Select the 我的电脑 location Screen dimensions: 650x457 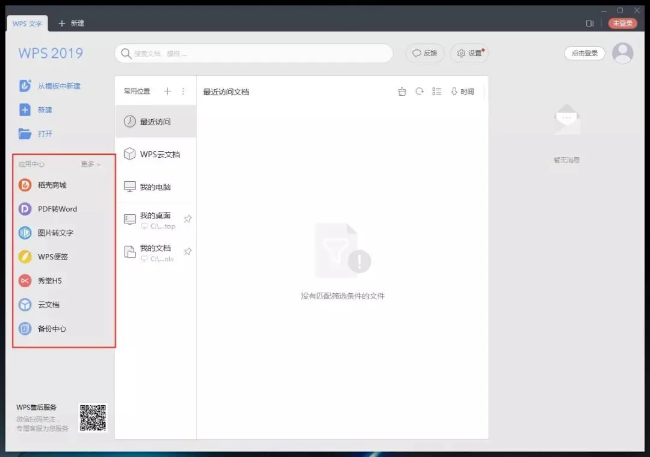(x=156, y=187)
